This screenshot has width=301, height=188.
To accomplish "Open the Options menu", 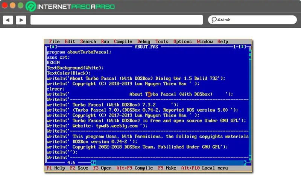I will (182, 41).
